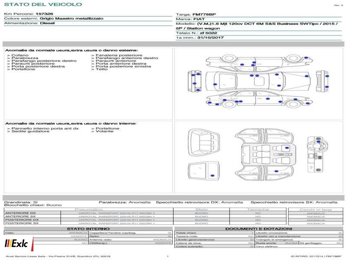Viewport: 347px width, 260px height.
Task: Select 'Triangolo di emergenza' row label
Action: click(275, 240)
